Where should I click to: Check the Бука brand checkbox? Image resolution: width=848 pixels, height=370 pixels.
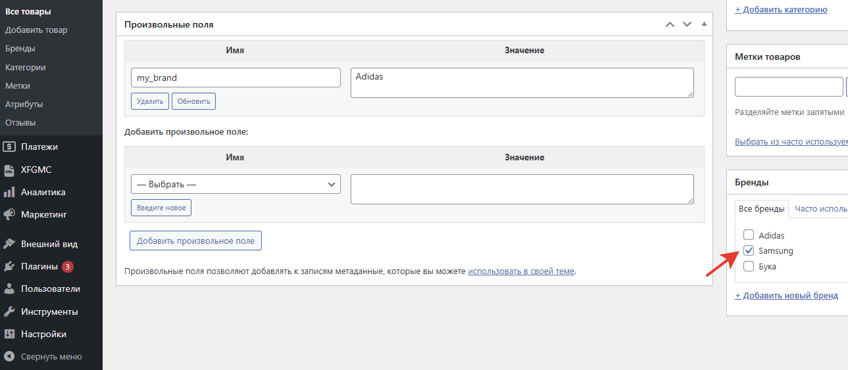748,266
